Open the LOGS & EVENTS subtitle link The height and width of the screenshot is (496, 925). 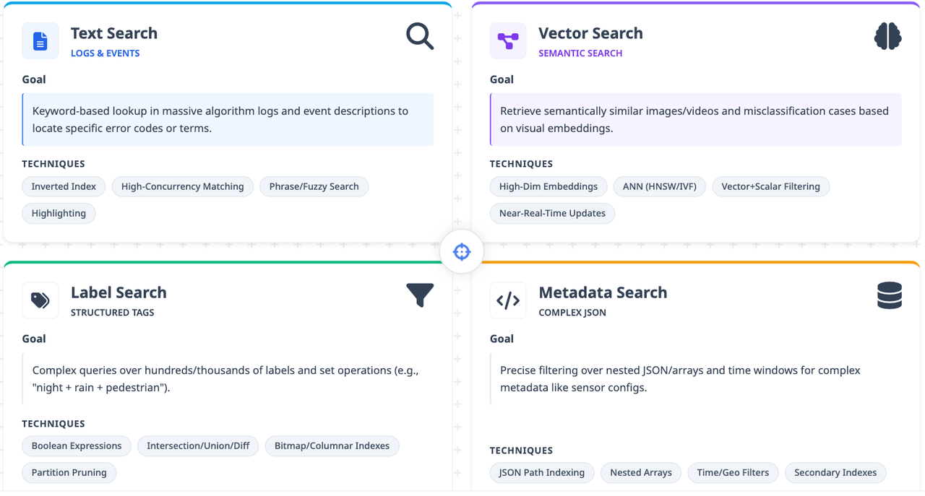[x=106, y=53]
